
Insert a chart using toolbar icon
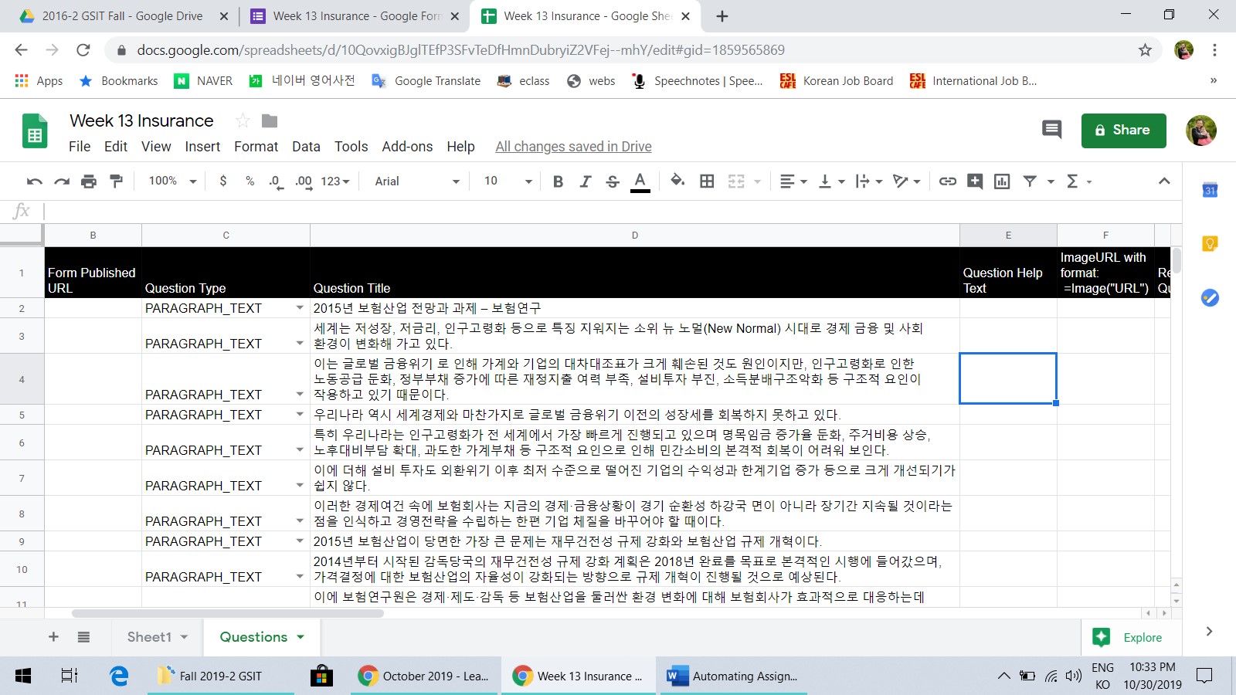click(x=1002, y=181)
